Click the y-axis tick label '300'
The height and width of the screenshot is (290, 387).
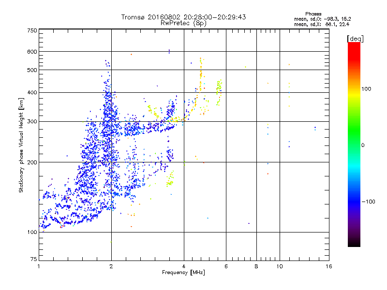click(x=32, y=122)
